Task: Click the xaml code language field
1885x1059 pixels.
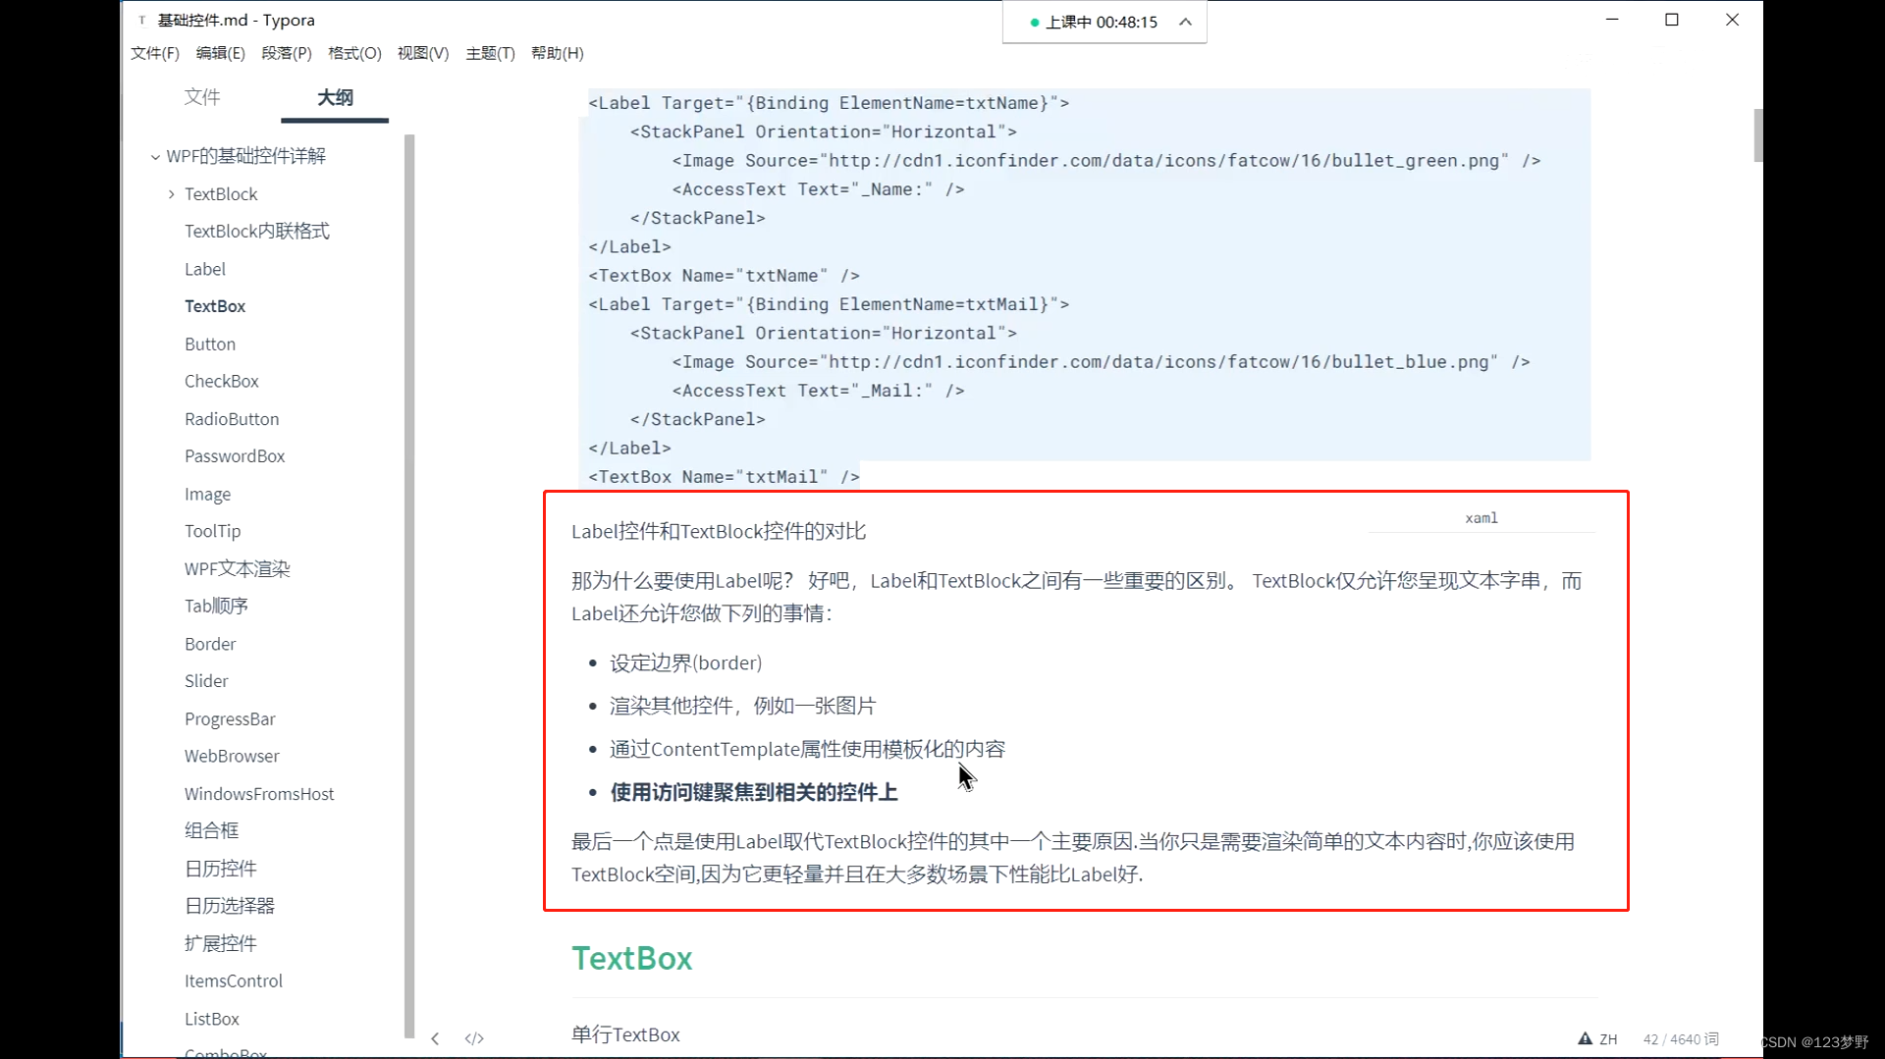Action: pyautogui.click(x=1481, y=518)
